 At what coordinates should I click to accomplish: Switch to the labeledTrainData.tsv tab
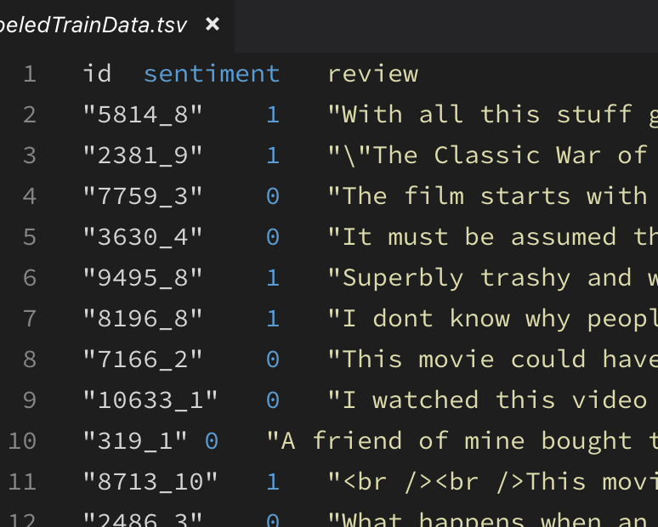[x=94, y=25]
